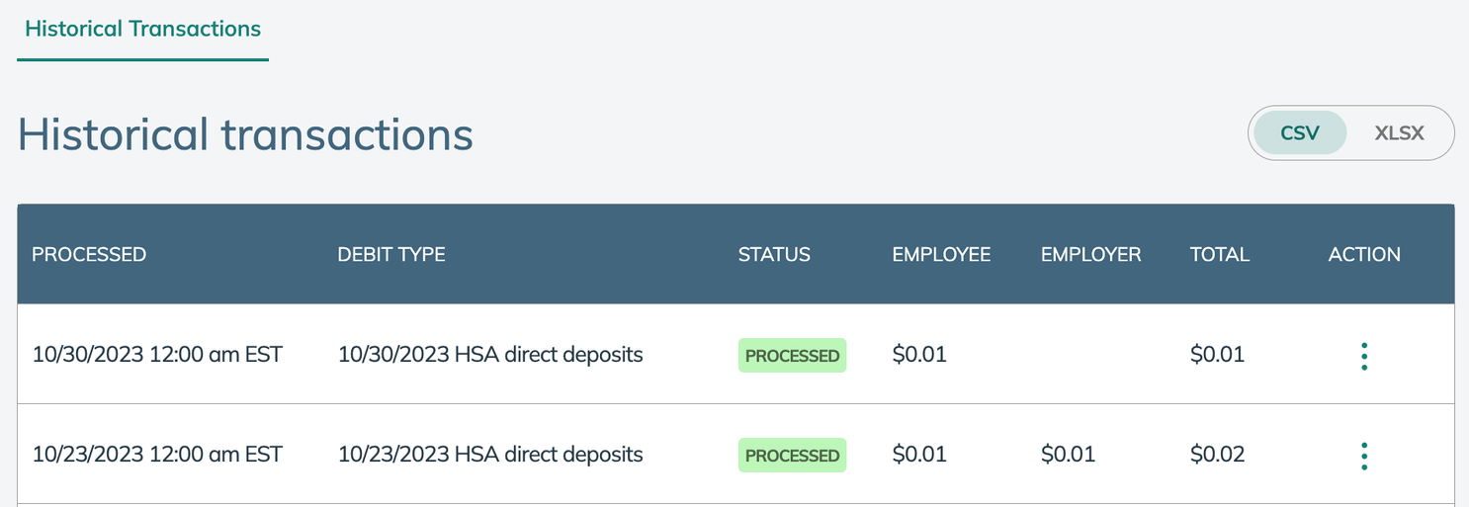Click PROCESSED status badge for 10/30/2023
This screenshot has height=507, width=1469.
click(793, 356)
